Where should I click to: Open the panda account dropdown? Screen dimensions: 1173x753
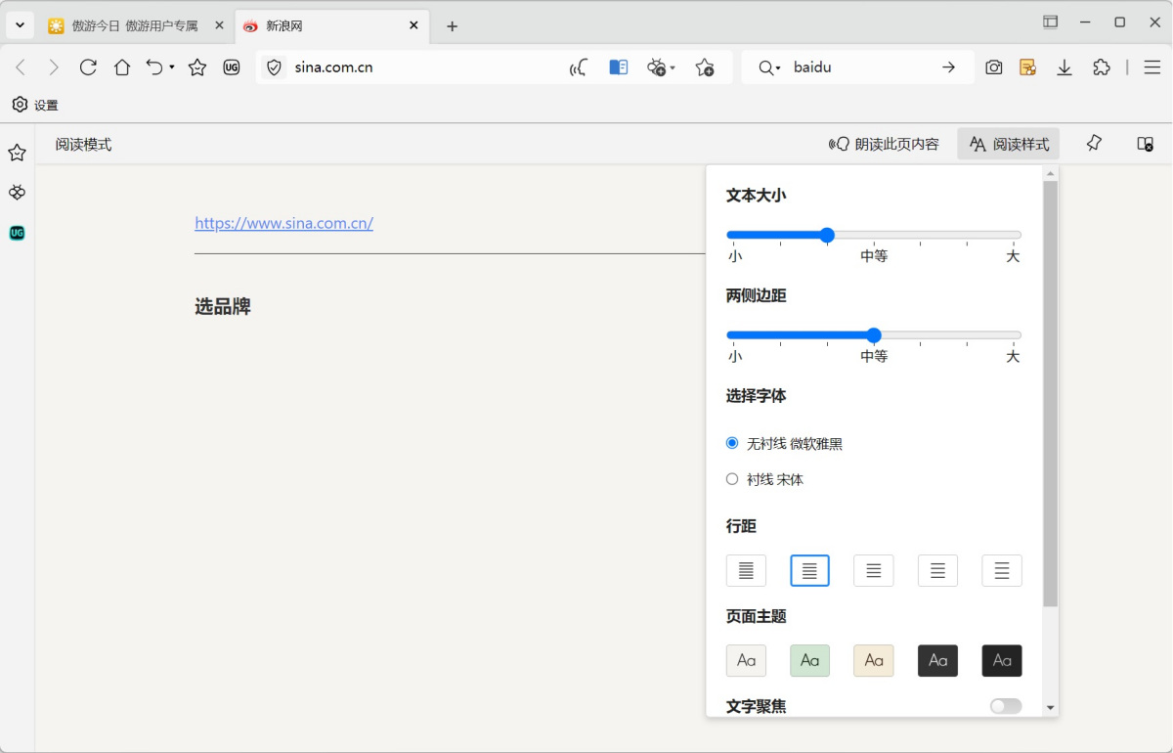pos(660,66)
